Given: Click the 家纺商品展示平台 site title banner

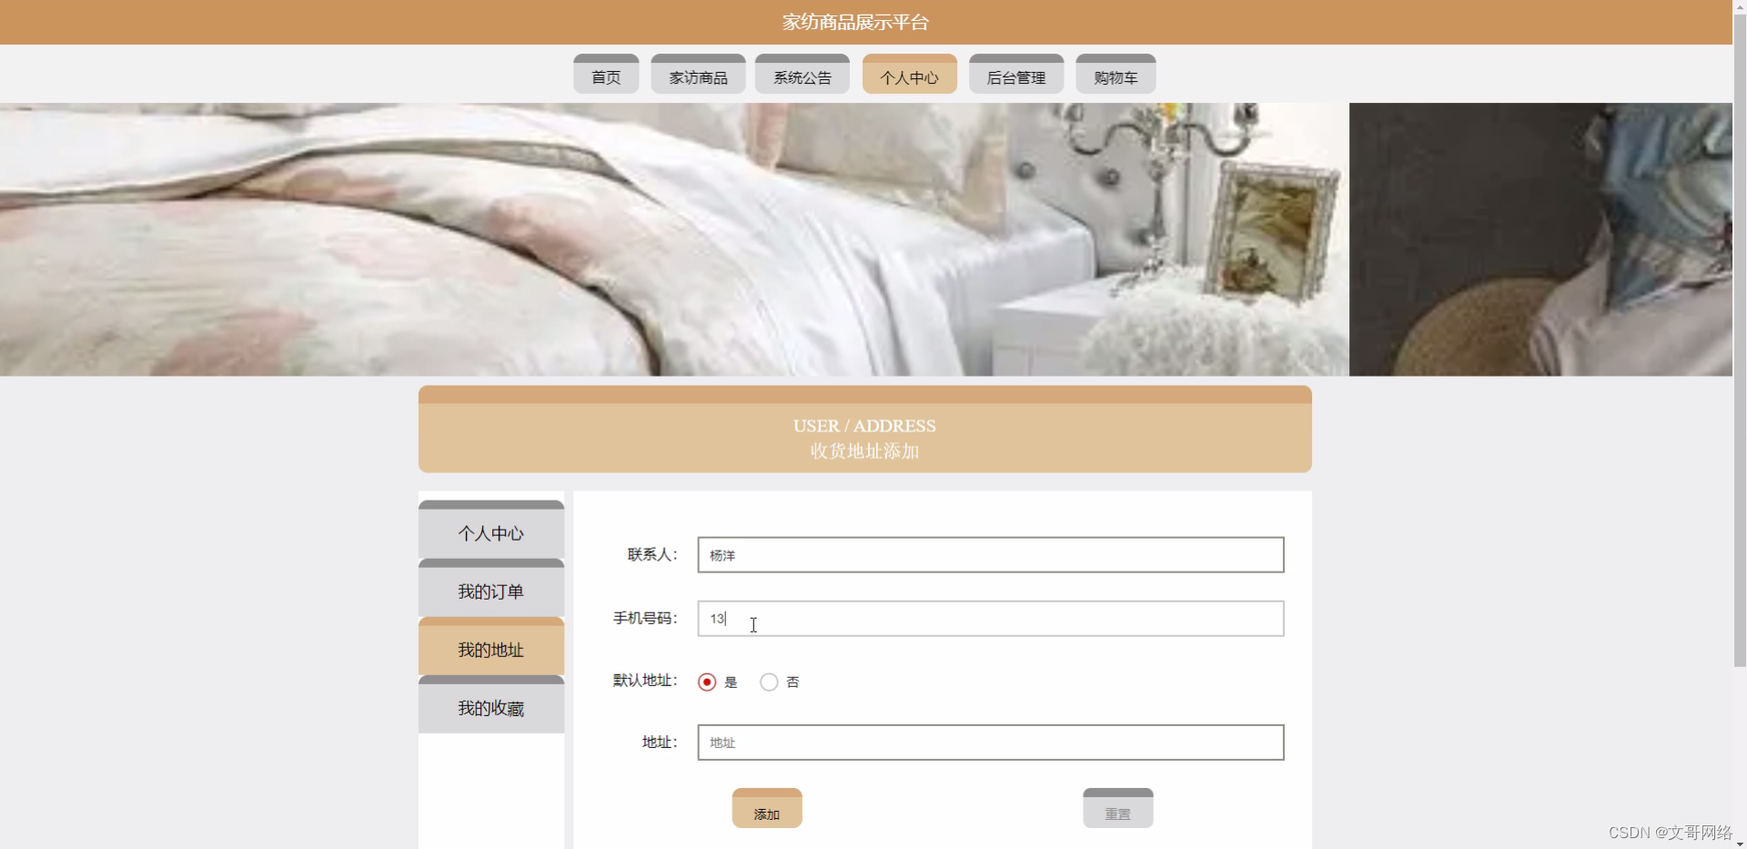Looking at the screenshot, I should [x=854, y=21].
